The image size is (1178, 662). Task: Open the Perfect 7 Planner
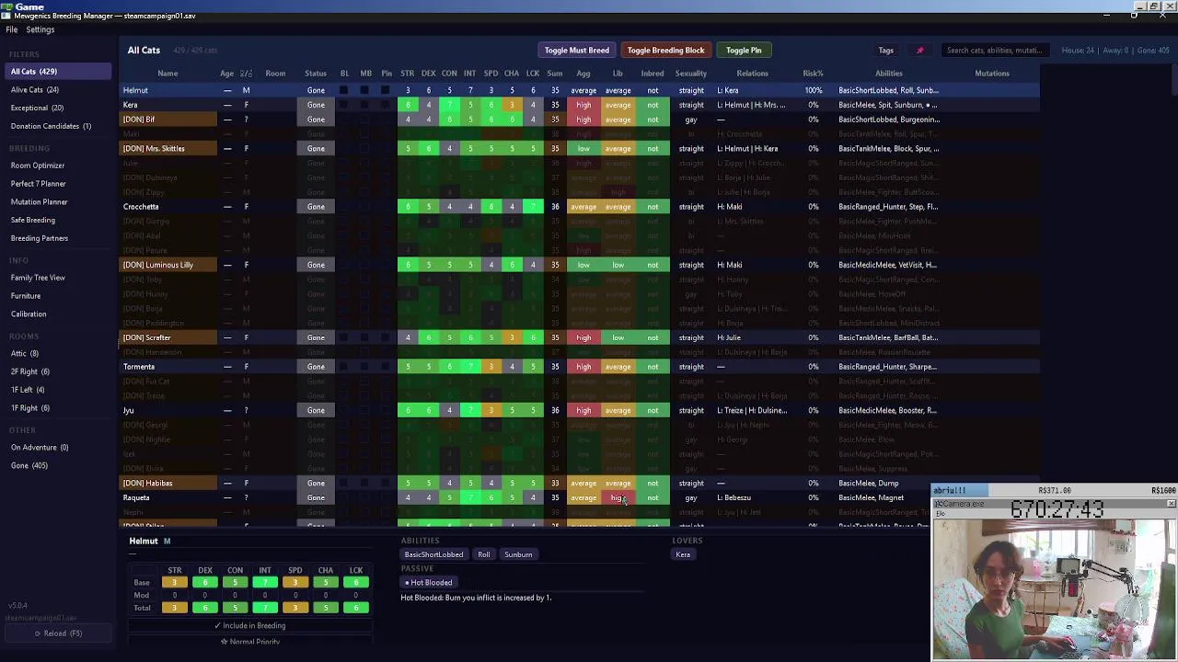(58, 184)
